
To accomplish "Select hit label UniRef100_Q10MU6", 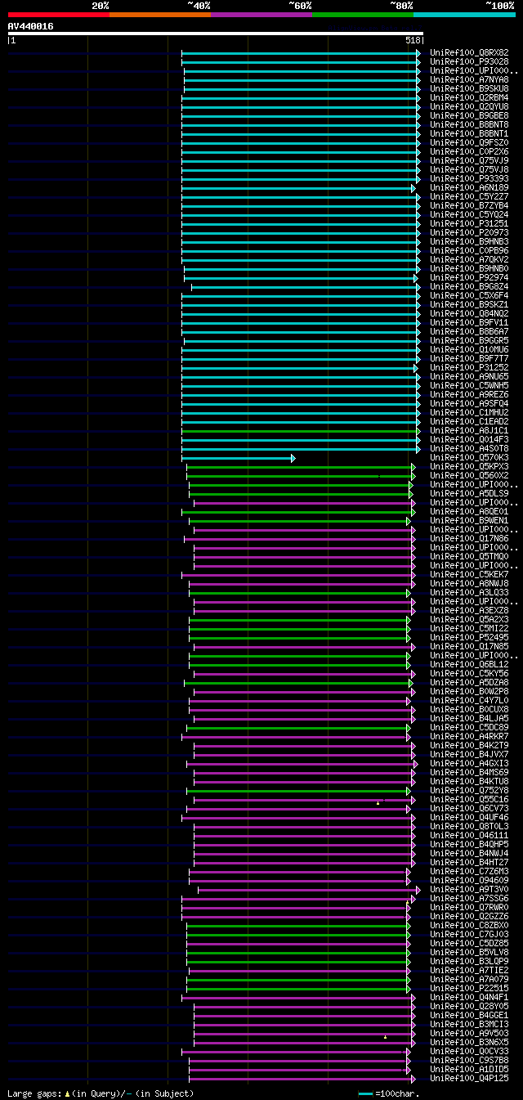I will (x=469, y=349).
